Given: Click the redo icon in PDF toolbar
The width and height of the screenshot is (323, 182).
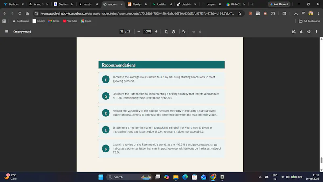Looking at the screenshot, I should click(x=200, y=32).
